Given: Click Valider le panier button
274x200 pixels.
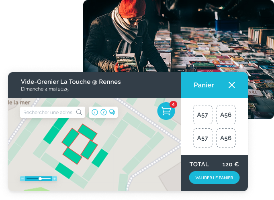Looking at the screenshot, I should click(214, 178).
